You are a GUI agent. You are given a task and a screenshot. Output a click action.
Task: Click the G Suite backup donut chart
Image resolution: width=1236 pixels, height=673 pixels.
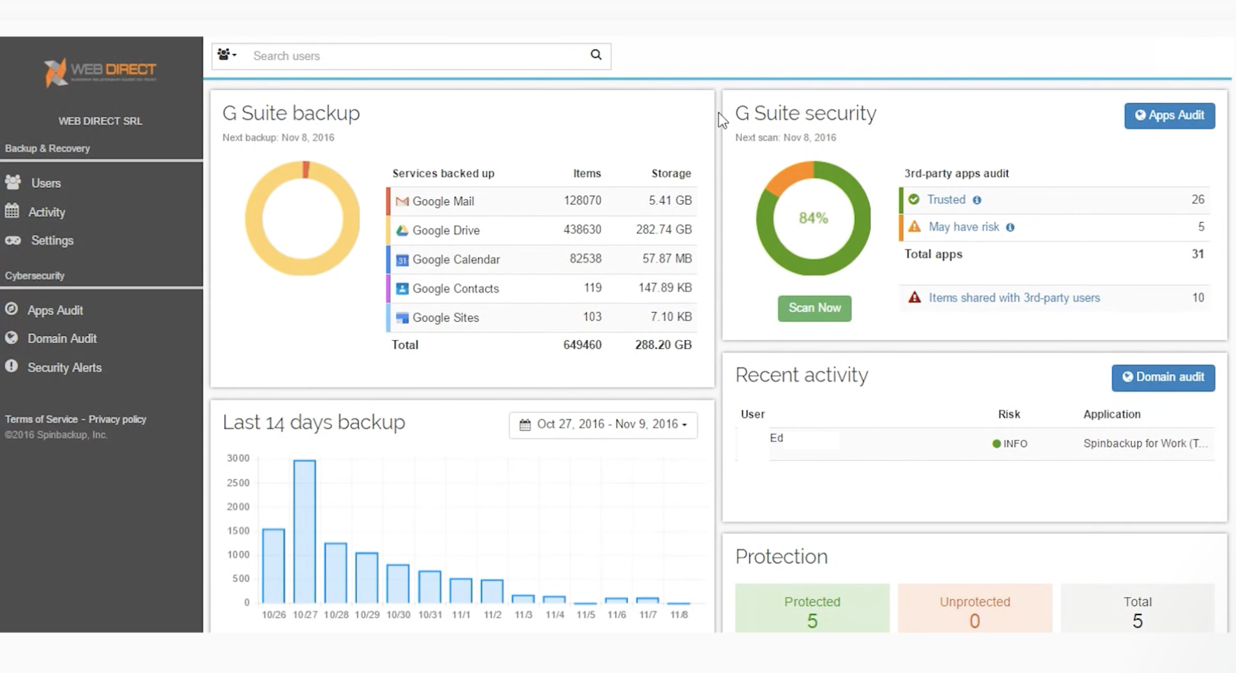(303, 218)
